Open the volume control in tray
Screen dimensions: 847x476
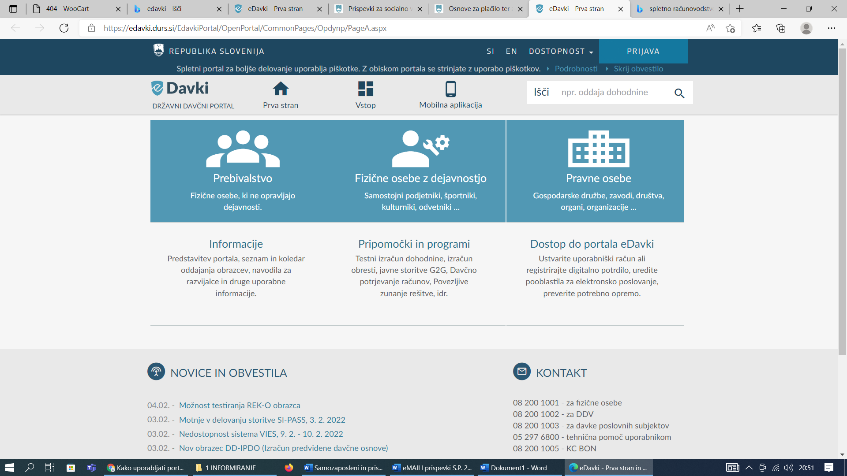click(x=789, y=468)
